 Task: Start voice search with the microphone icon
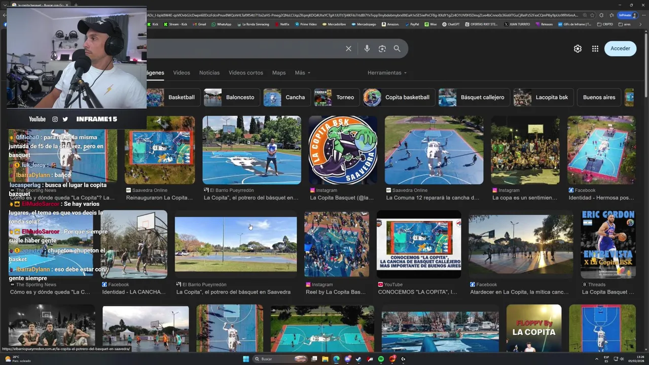point(367,49)
